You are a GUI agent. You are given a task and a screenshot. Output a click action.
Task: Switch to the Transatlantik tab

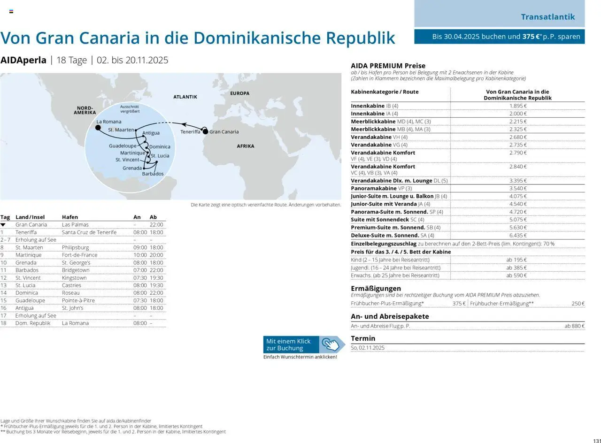547,16
